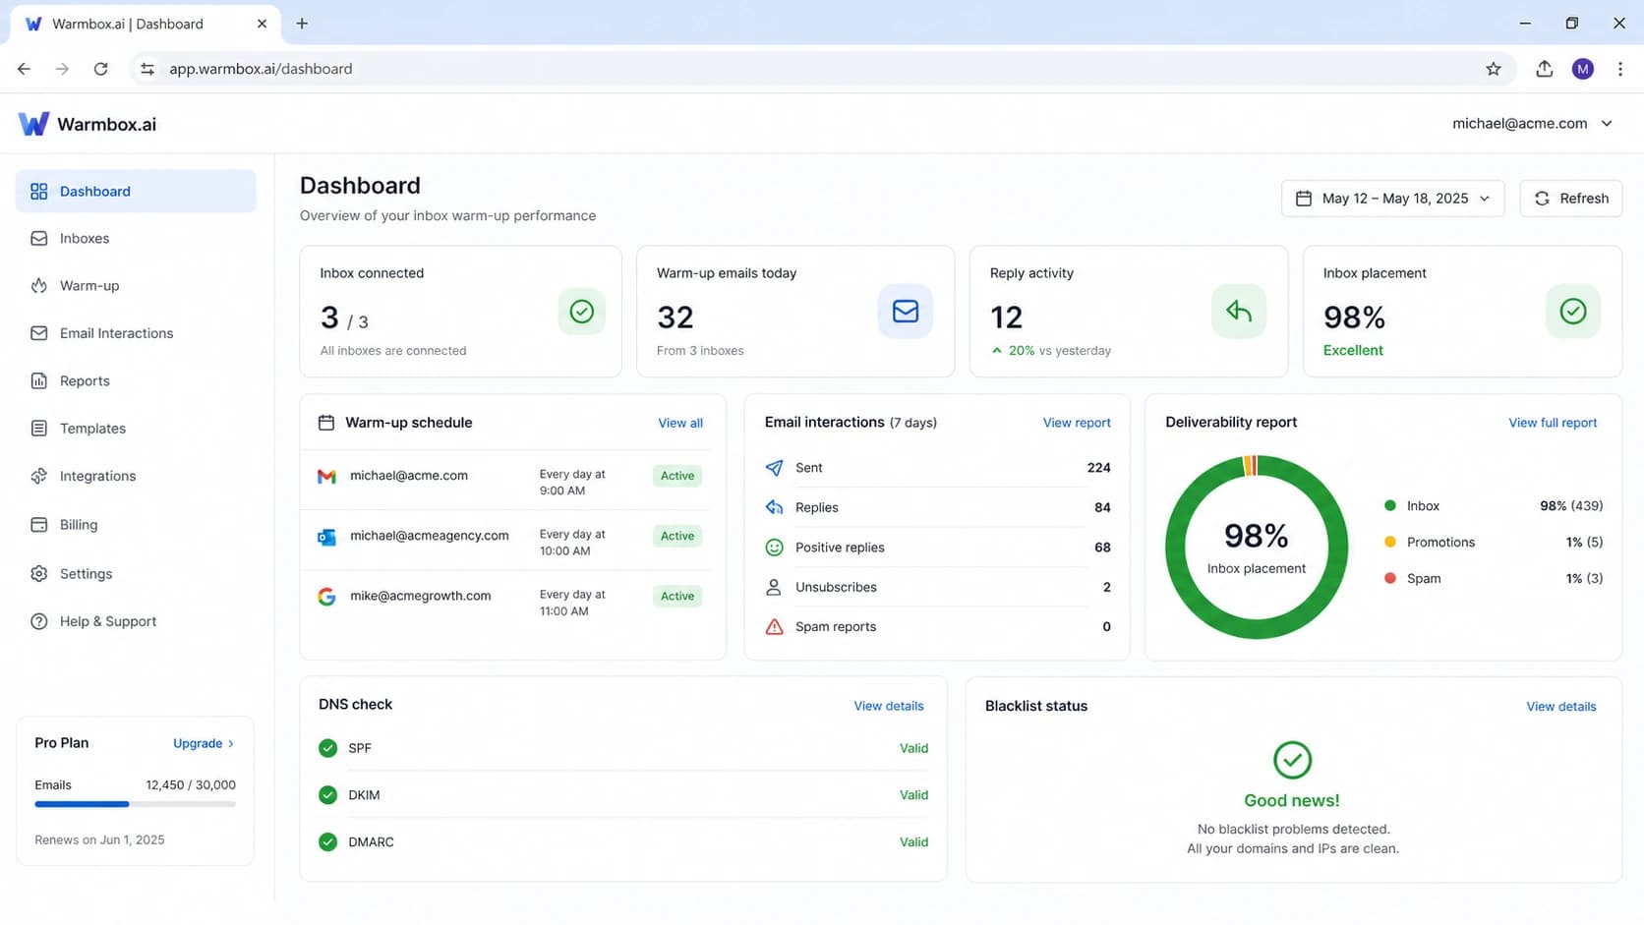The height and width of the screenshot is (925, 1644).
Task: Click View full report in Deliverability
Action: (x=1553, y=423)
